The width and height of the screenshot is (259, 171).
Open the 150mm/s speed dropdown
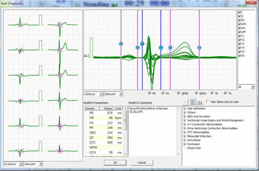[101, 94]
